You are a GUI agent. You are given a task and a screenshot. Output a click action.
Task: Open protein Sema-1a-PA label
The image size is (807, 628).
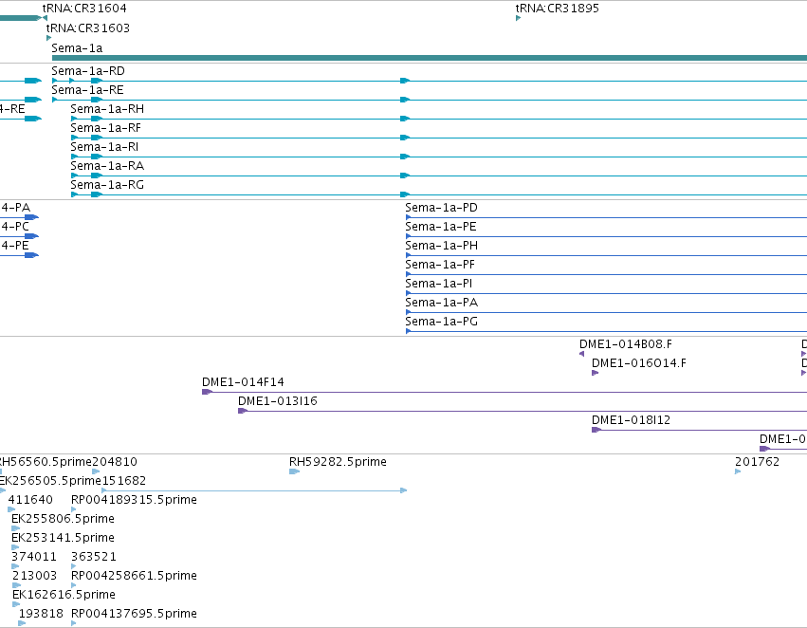click(x=442, y=303)
